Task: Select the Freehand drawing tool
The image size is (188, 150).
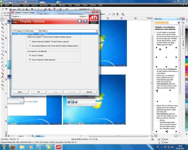Action: [2, 35]
